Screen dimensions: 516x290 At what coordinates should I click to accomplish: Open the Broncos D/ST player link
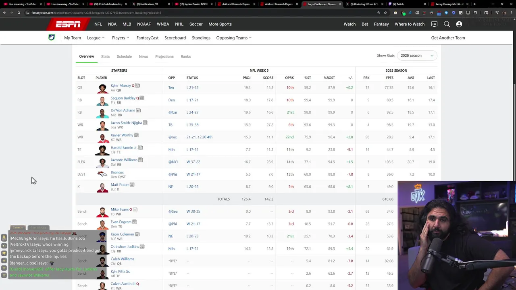(x=117, y=172)
